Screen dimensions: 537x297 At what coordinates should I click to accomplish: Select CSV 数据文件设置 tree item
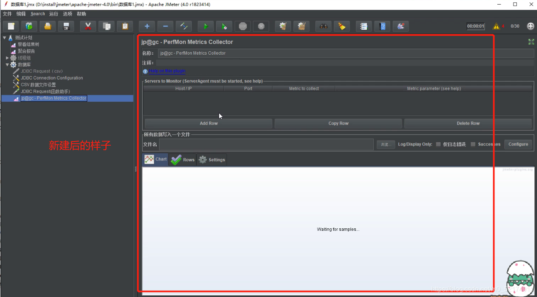tap(38, 84)
